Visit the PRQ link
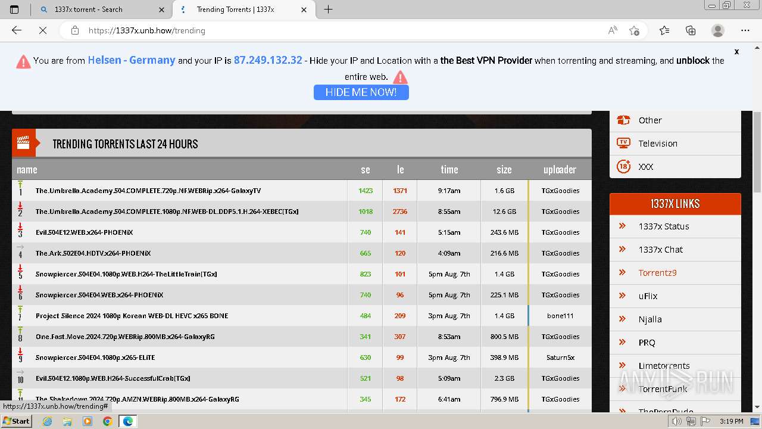Screen dimensions: 762x429 click(647, 343)
